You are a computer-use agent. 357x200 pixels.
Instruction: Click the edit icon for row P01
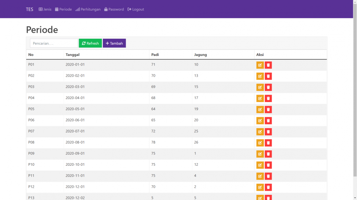click(260, 65)
